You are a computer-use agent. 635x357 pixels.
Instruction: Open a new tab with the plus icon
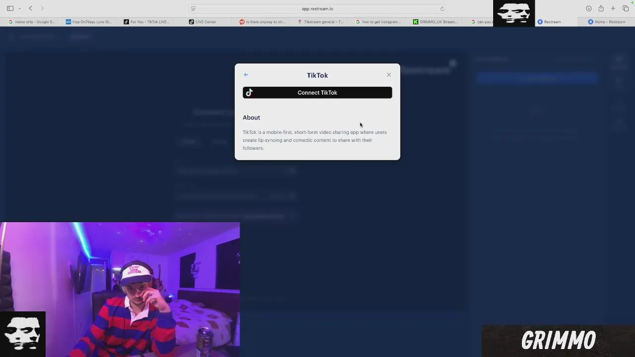[x=613, y=8]
